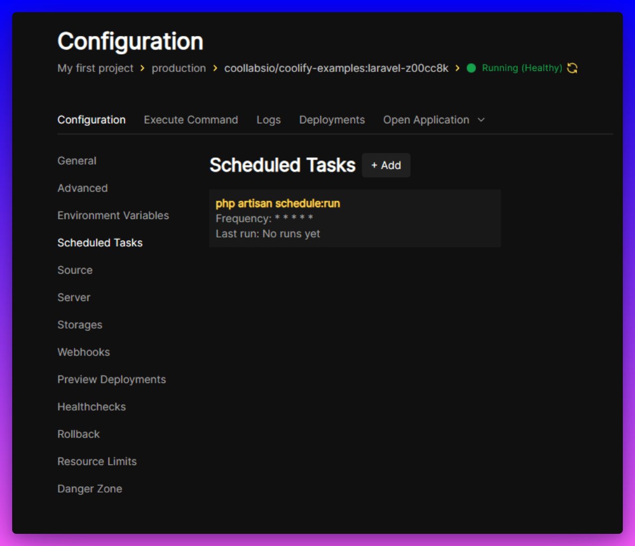635x546 pixels.
Task: Open the Logs tab
Action: point(268,120)
